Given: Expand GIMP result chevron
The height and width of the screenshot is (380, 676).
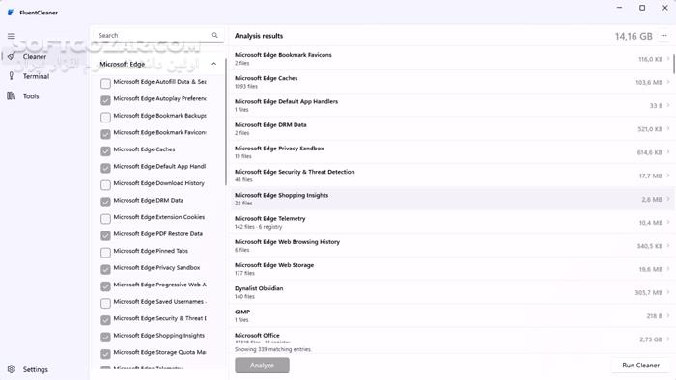Looking at the screenshot, I should (x=668, y=315).
